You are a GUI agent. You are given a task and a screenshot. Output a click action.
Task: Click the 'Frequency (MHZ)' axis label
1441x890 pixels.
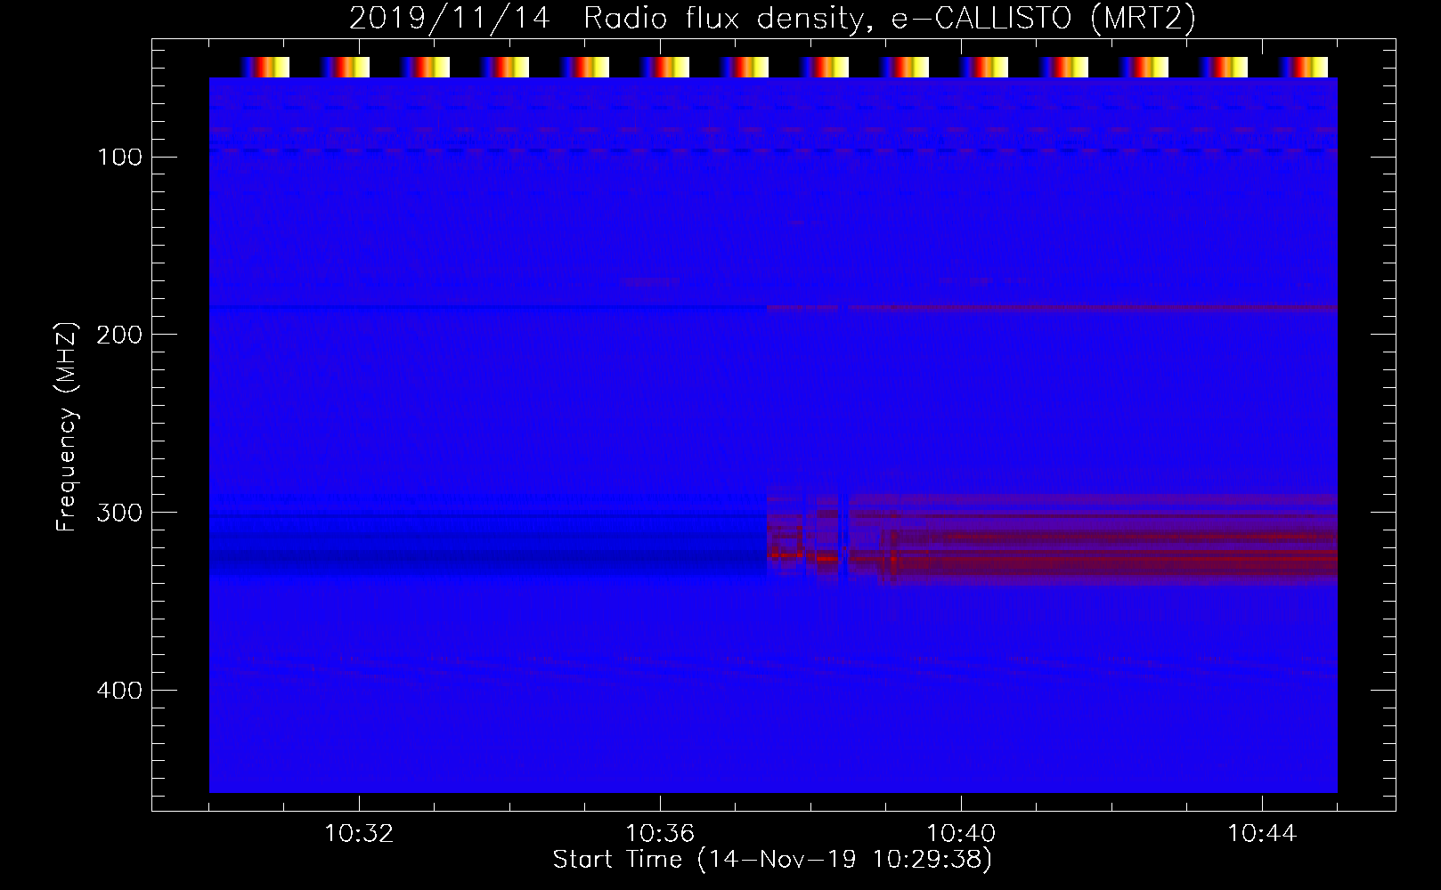(x=67, y=426)
